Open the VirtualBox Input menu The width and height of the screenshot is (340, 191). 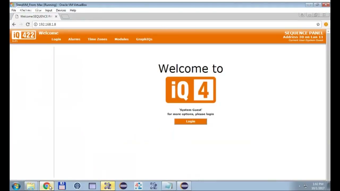pos(49,10)
